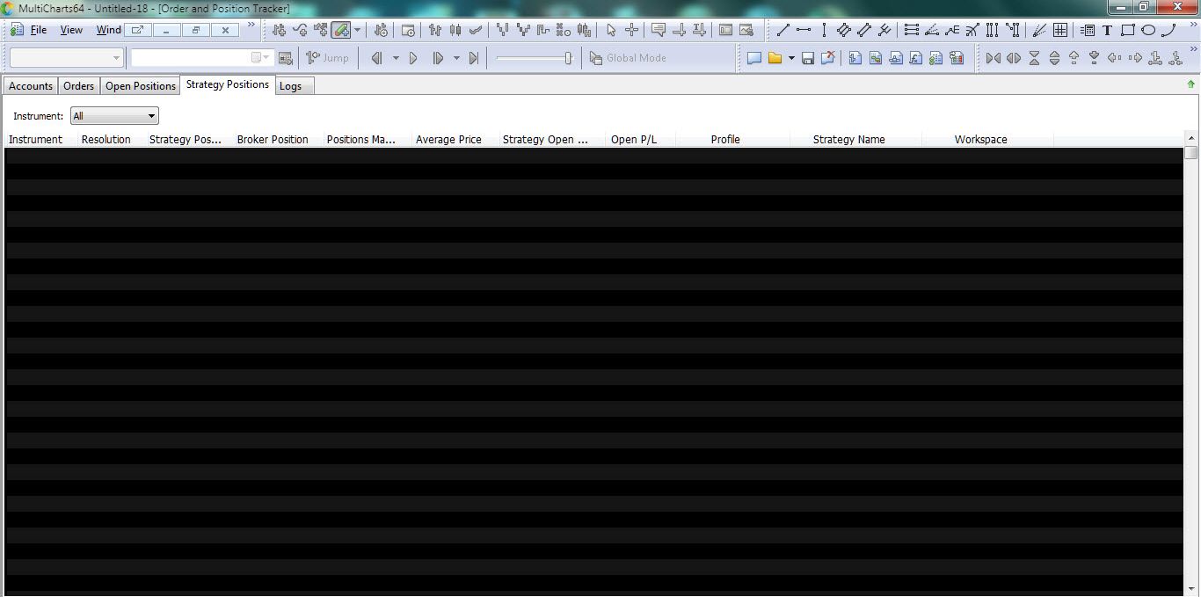The width and height of the screenshot is (1201, 597).
Task: Click the format instruments gear icon
Action: click(381, 30)
